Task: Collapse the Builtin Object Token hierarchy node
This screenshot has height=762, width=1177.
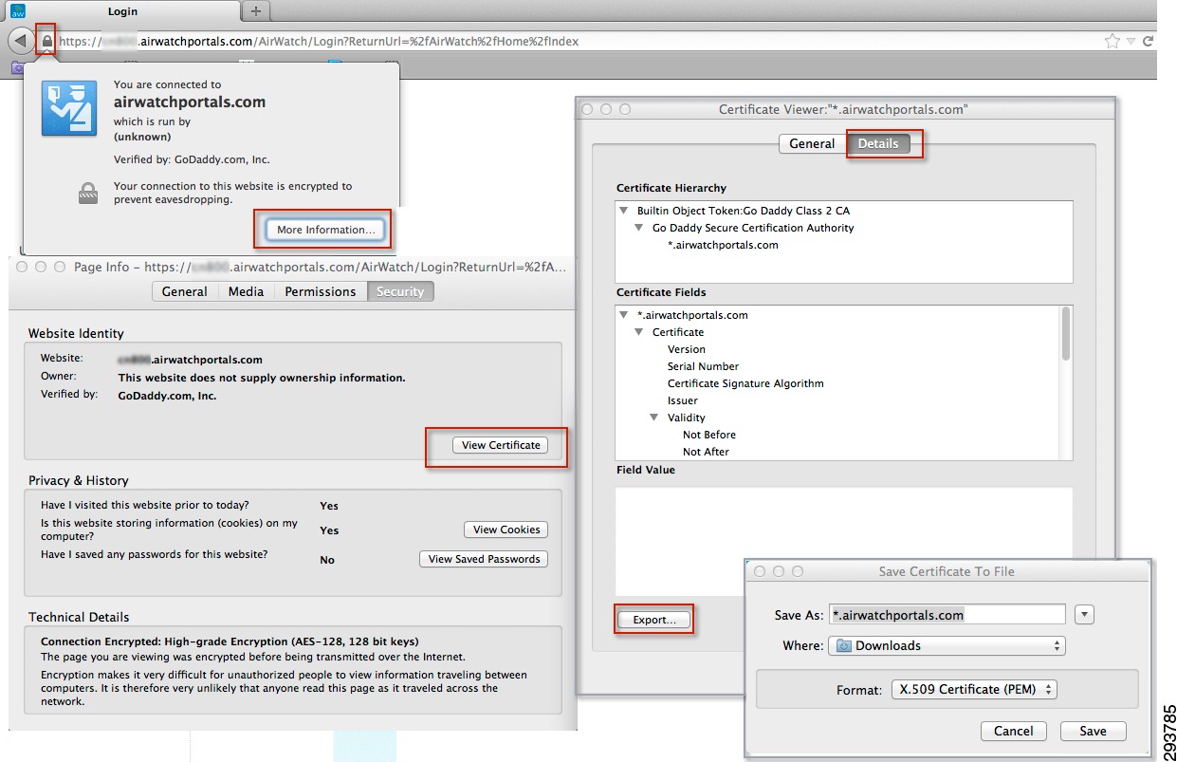Action: 622,211
